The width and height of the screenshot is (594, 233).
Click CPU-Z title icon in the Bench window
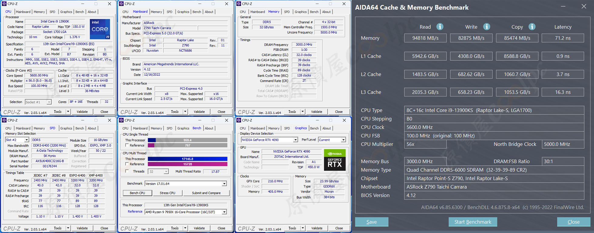point(121,120)
